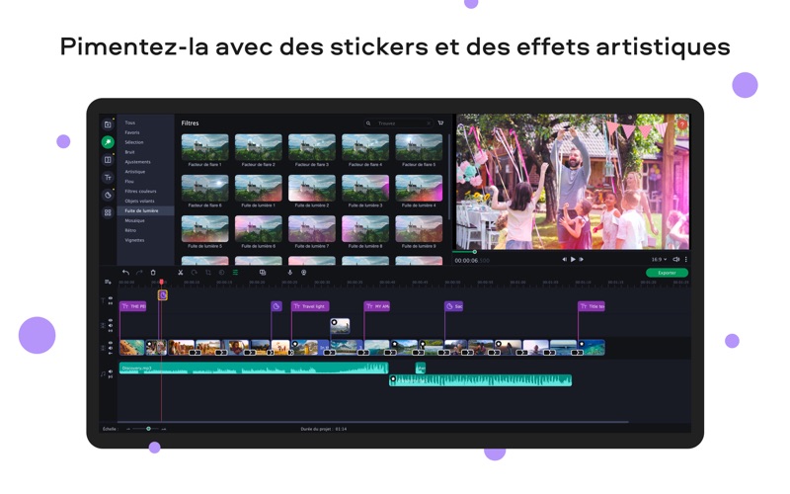
Task: Mute the overlay track speaker
Action: pos(111,326)
